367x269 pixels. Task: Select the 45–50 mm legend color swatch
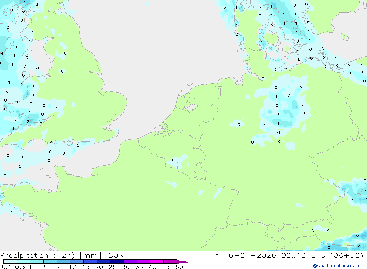(170, 262)
